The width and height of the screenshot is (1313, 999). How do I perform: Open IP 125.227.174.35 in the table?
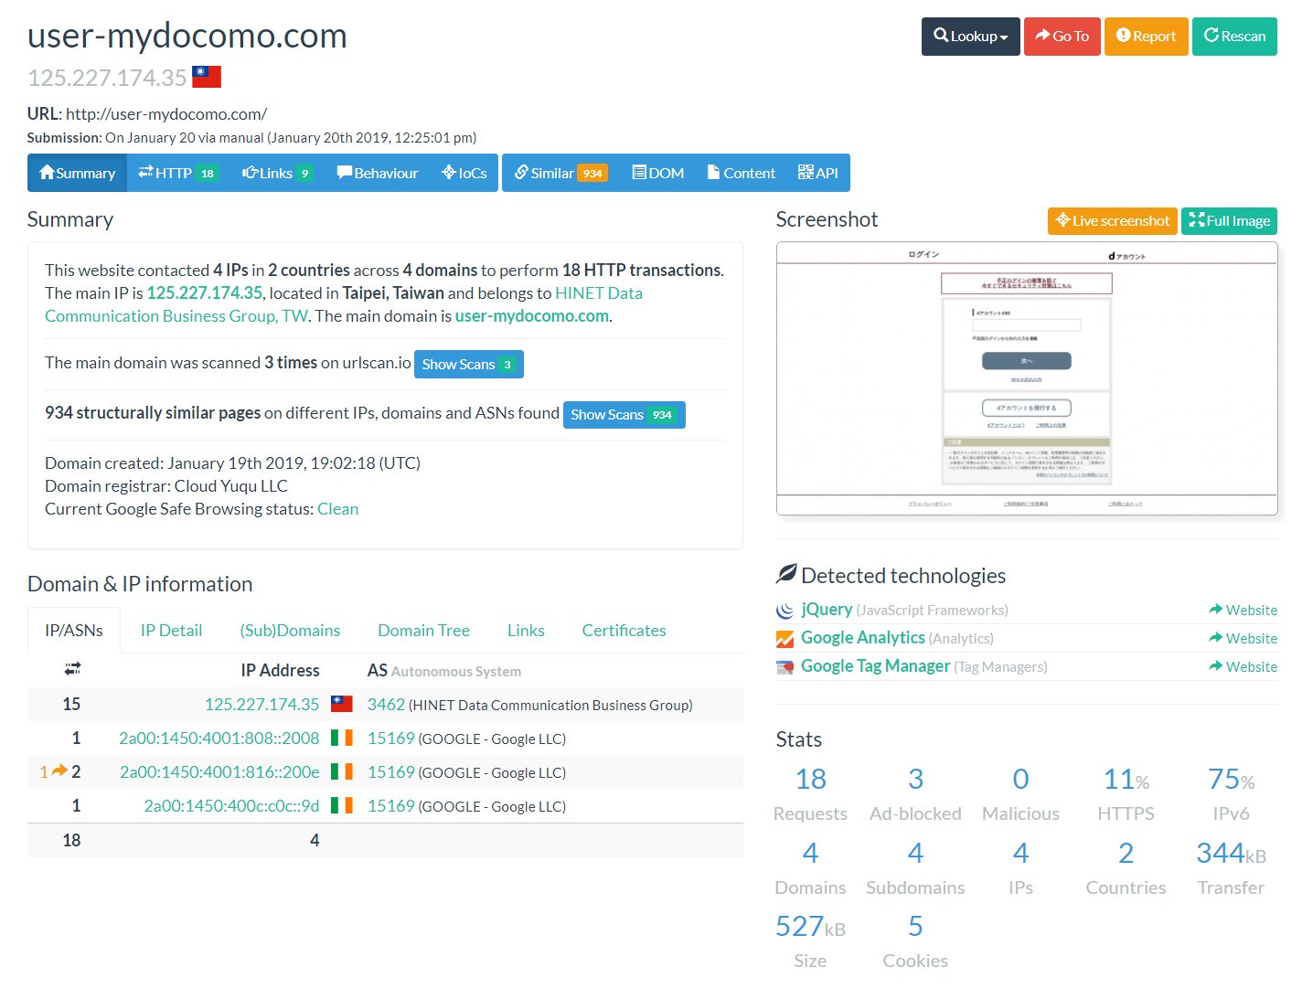(x=262, y=705)
